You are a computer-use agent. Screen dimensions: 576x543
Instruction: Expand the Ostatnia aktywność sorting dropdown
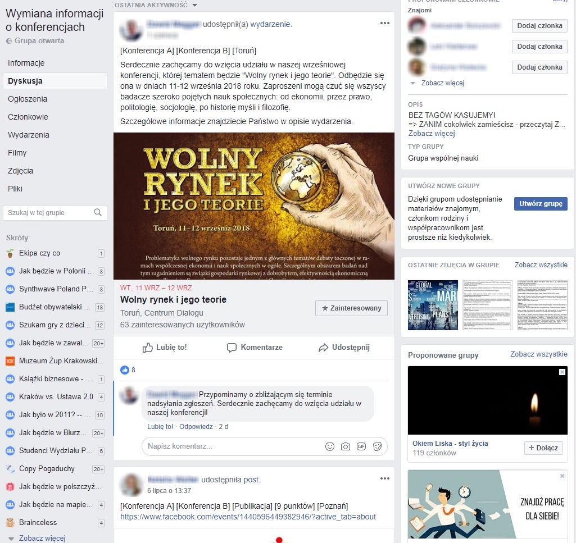[x=194, y=5]
